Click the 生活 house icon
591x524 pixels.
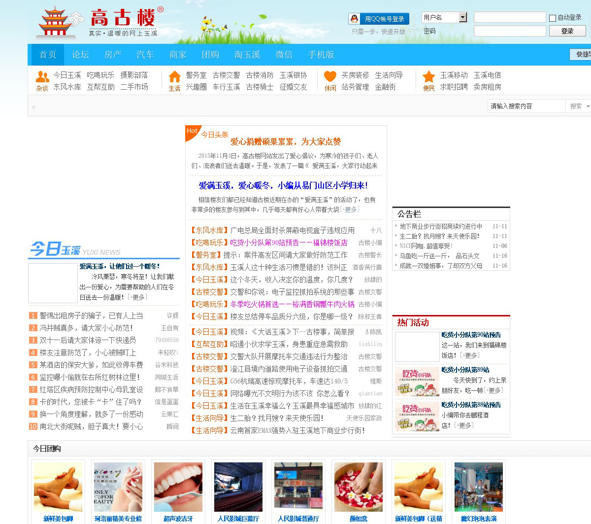174,77
